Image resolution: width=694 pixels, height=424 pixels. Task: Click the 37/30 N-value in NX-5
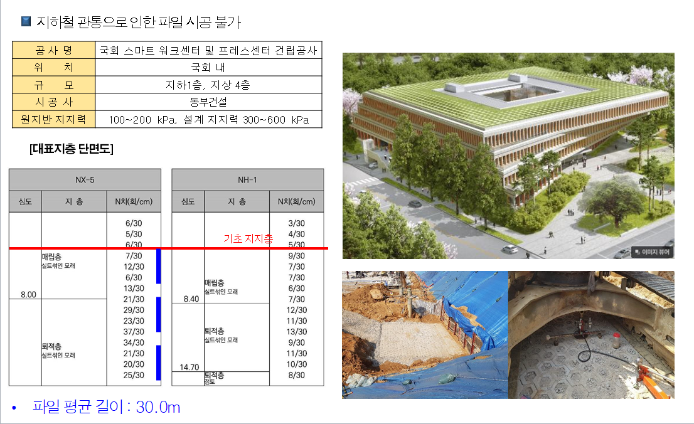(x=134, y=332)
